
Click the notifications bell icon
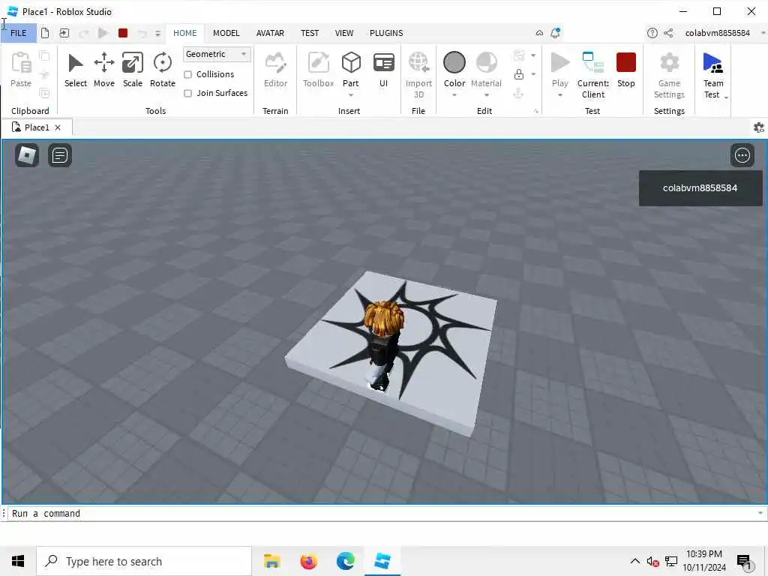(555, 33)
